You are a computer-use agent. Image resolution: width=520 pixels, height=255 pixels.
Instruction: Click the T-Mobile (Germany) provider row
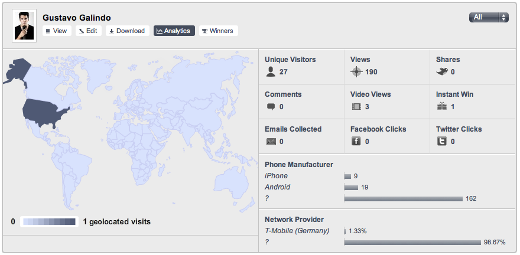(386, 231)
